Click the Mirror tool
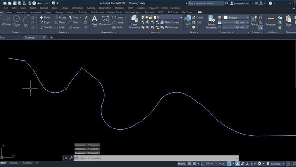The width and height of the screenshot is (296, 167). pos(60,22)
